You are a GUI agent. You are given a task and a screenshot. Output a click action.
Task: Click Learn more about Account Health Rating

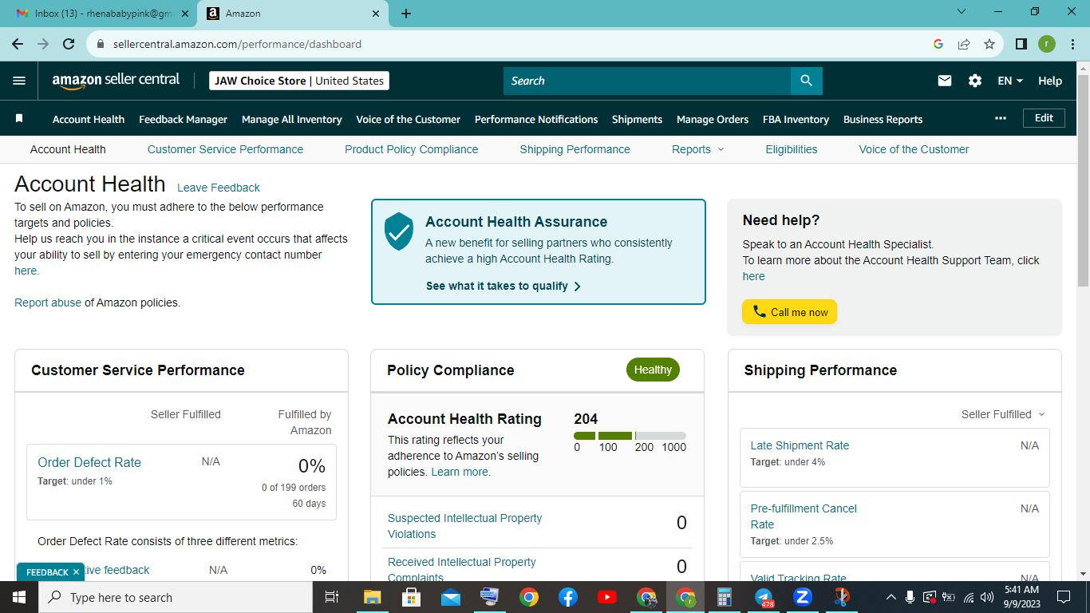point(460,472)
